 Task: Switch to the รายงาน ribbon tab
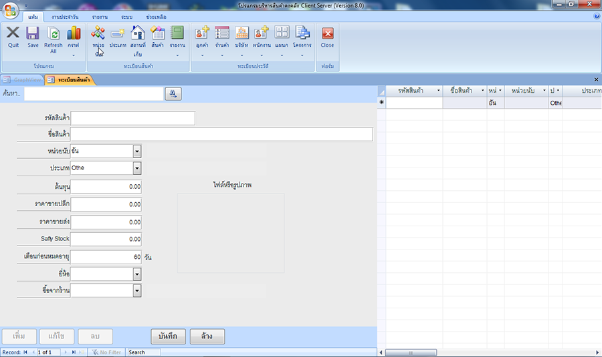[100, 16]
